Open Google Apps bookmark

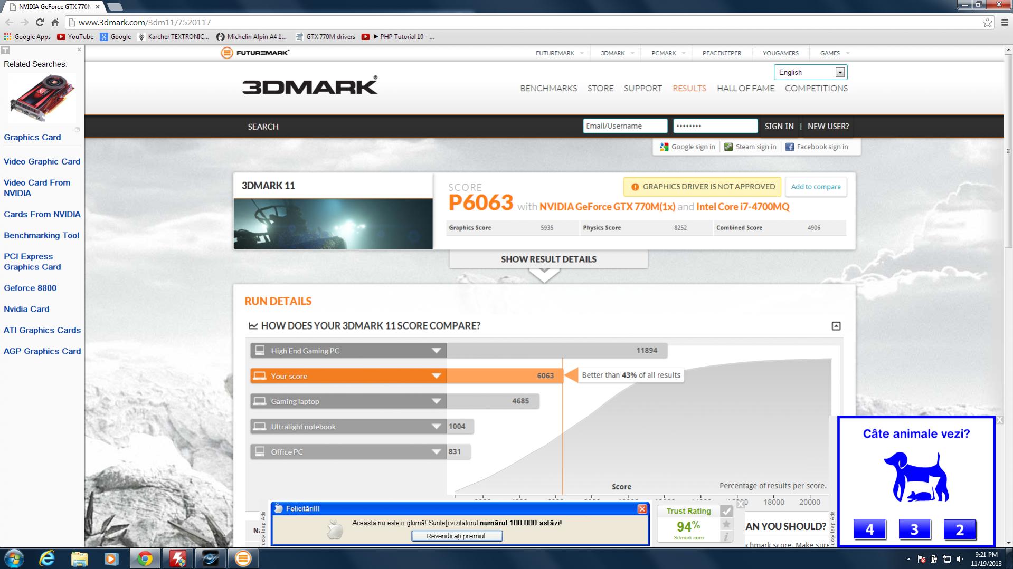coord(27,36)
